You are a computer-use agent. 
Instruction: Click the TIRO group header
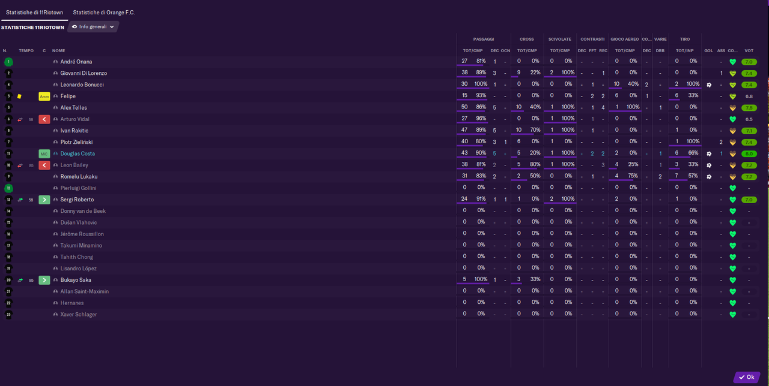click(685, 40)
